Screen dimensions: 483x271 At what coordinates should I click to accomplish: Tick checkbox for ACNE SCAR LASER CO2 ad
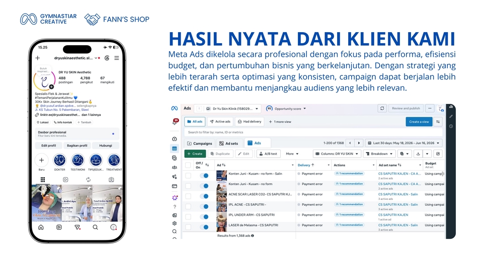point(188,196)
